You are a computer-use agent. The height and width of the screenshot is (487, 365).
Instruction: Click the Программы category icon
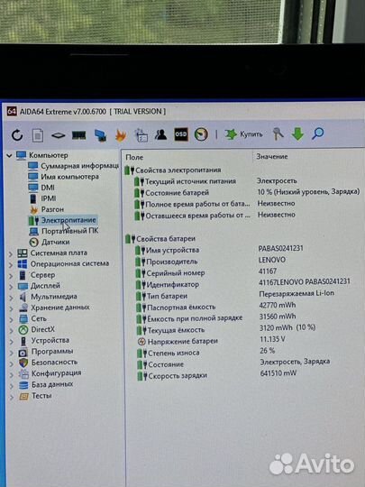[x=23, y=353]
